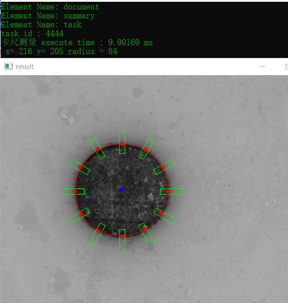The height and width of the screenshot is (303, 288).
Task: Click the 'task id : 4444' console line
Action: (32, 34)
